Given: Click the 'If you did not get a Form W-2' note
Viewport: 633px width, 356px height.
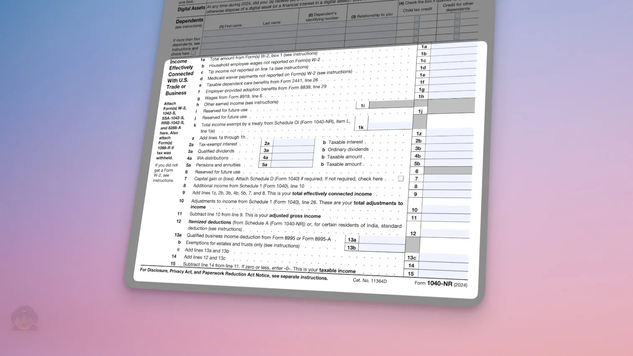Looking at the screenshot, I should click(165, 173).
